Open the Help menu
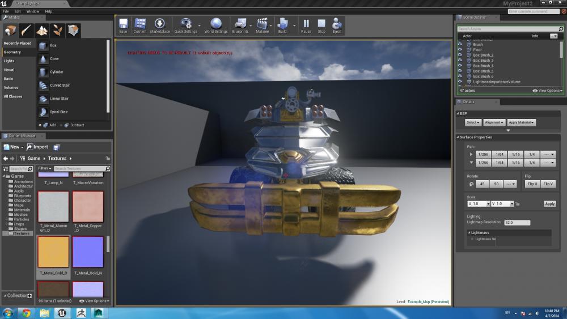567x319 pixels. (48, 11)
